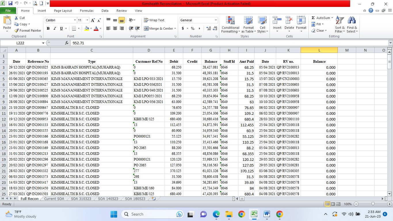Switch to the Formulas ribbon tab

[87, 11]
